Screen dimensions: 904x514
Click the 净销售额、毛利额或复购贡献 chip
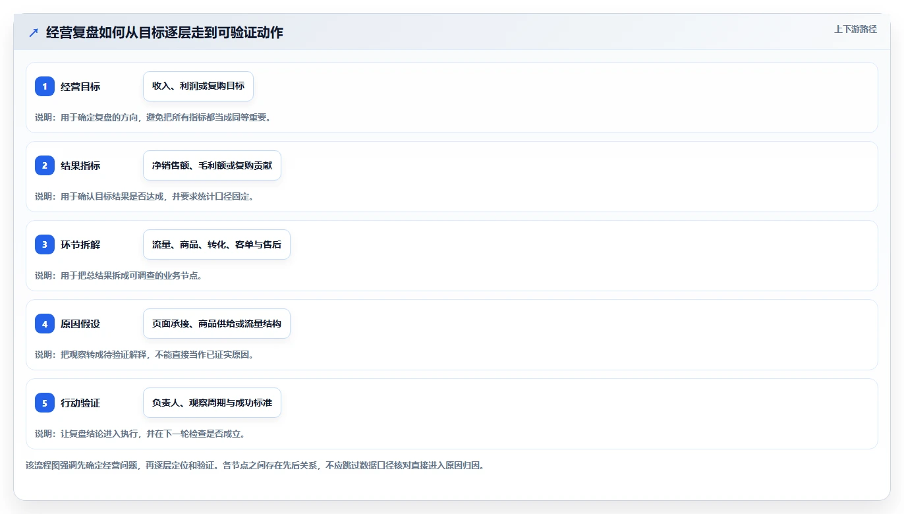click(212, 165)
